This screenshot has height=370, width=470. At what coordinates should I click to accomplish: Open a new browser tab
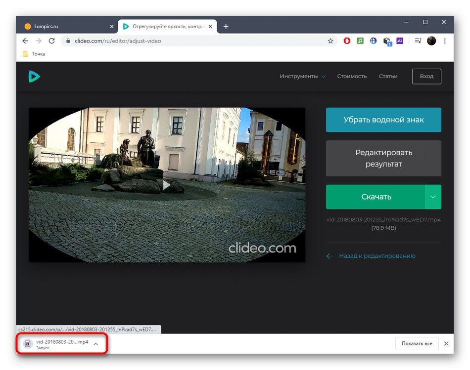click(x=226, y=26)
